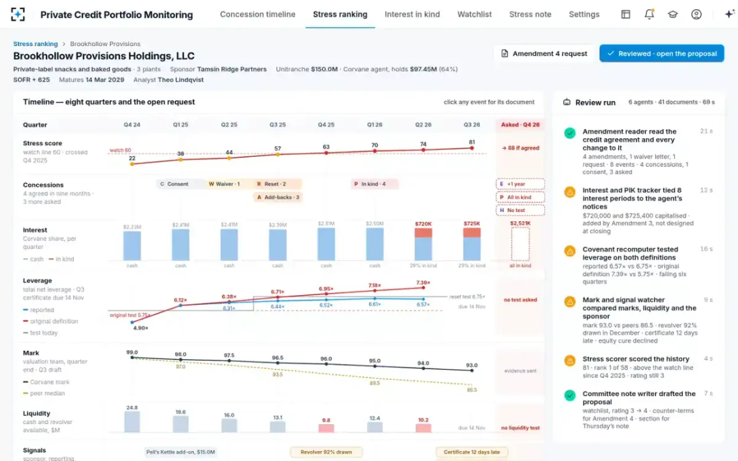The width and height of the screenshot is (738, 461).
Task: Click Covenant recomputer warning icon
Action: pos(570,251)
